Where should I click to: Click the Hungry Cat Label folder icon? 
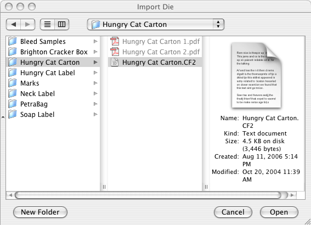coord(13,72)
